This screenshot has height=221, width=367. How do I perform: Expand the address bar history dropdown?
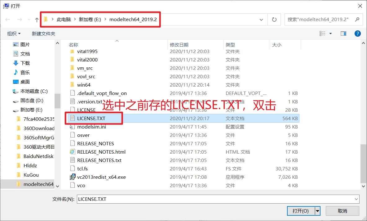pos(261,20)
